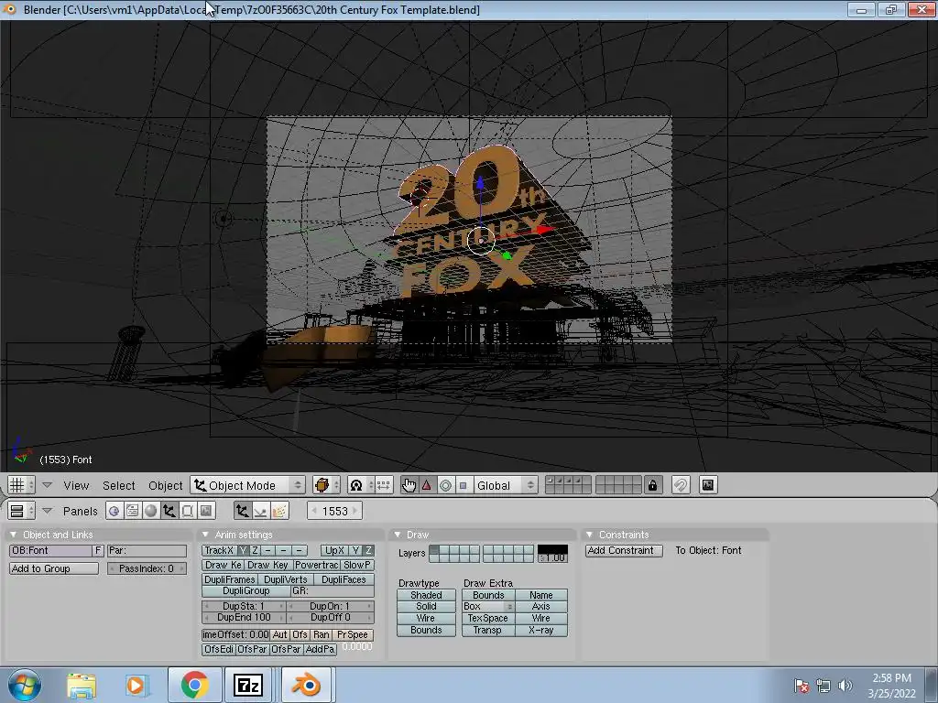Switch to Editing context icon
Viewport: 938px width, 703px height.
[187, 511]
